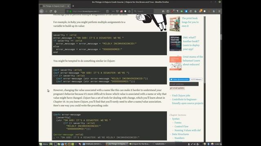Open 'Contribute to beginner-friendly open source projects' link

click(x=188, y=101)
